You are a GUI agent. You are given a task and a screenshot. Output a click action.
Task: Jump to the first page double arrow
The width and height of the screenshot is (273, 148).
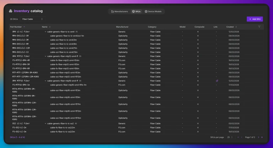pyautogui.click(x=238, y=137)
